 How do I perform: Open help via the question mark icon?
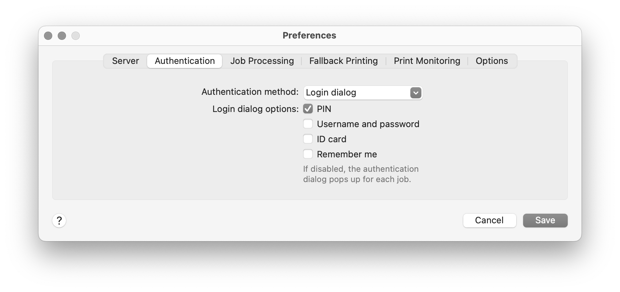pos(59,221)
